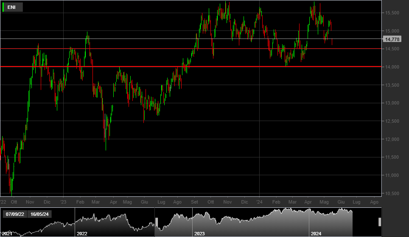The image size is (409, 237).
Task: Click the '24 year marker on time axis
Action: tap(259, 202)
